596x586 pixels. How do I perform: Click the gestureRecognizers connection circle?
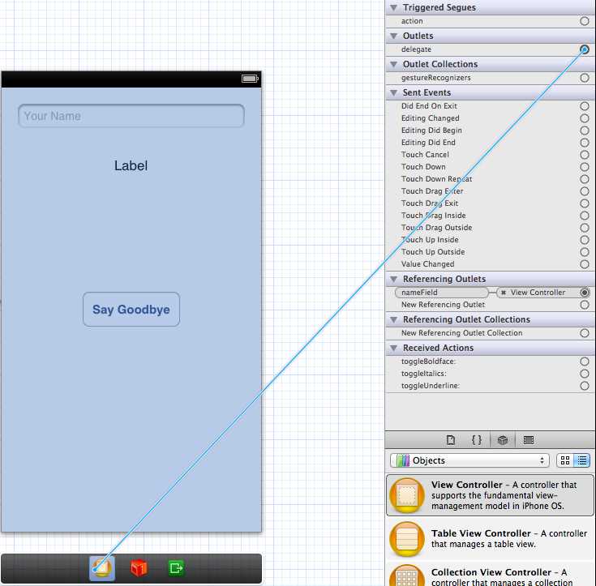point(585,78)
